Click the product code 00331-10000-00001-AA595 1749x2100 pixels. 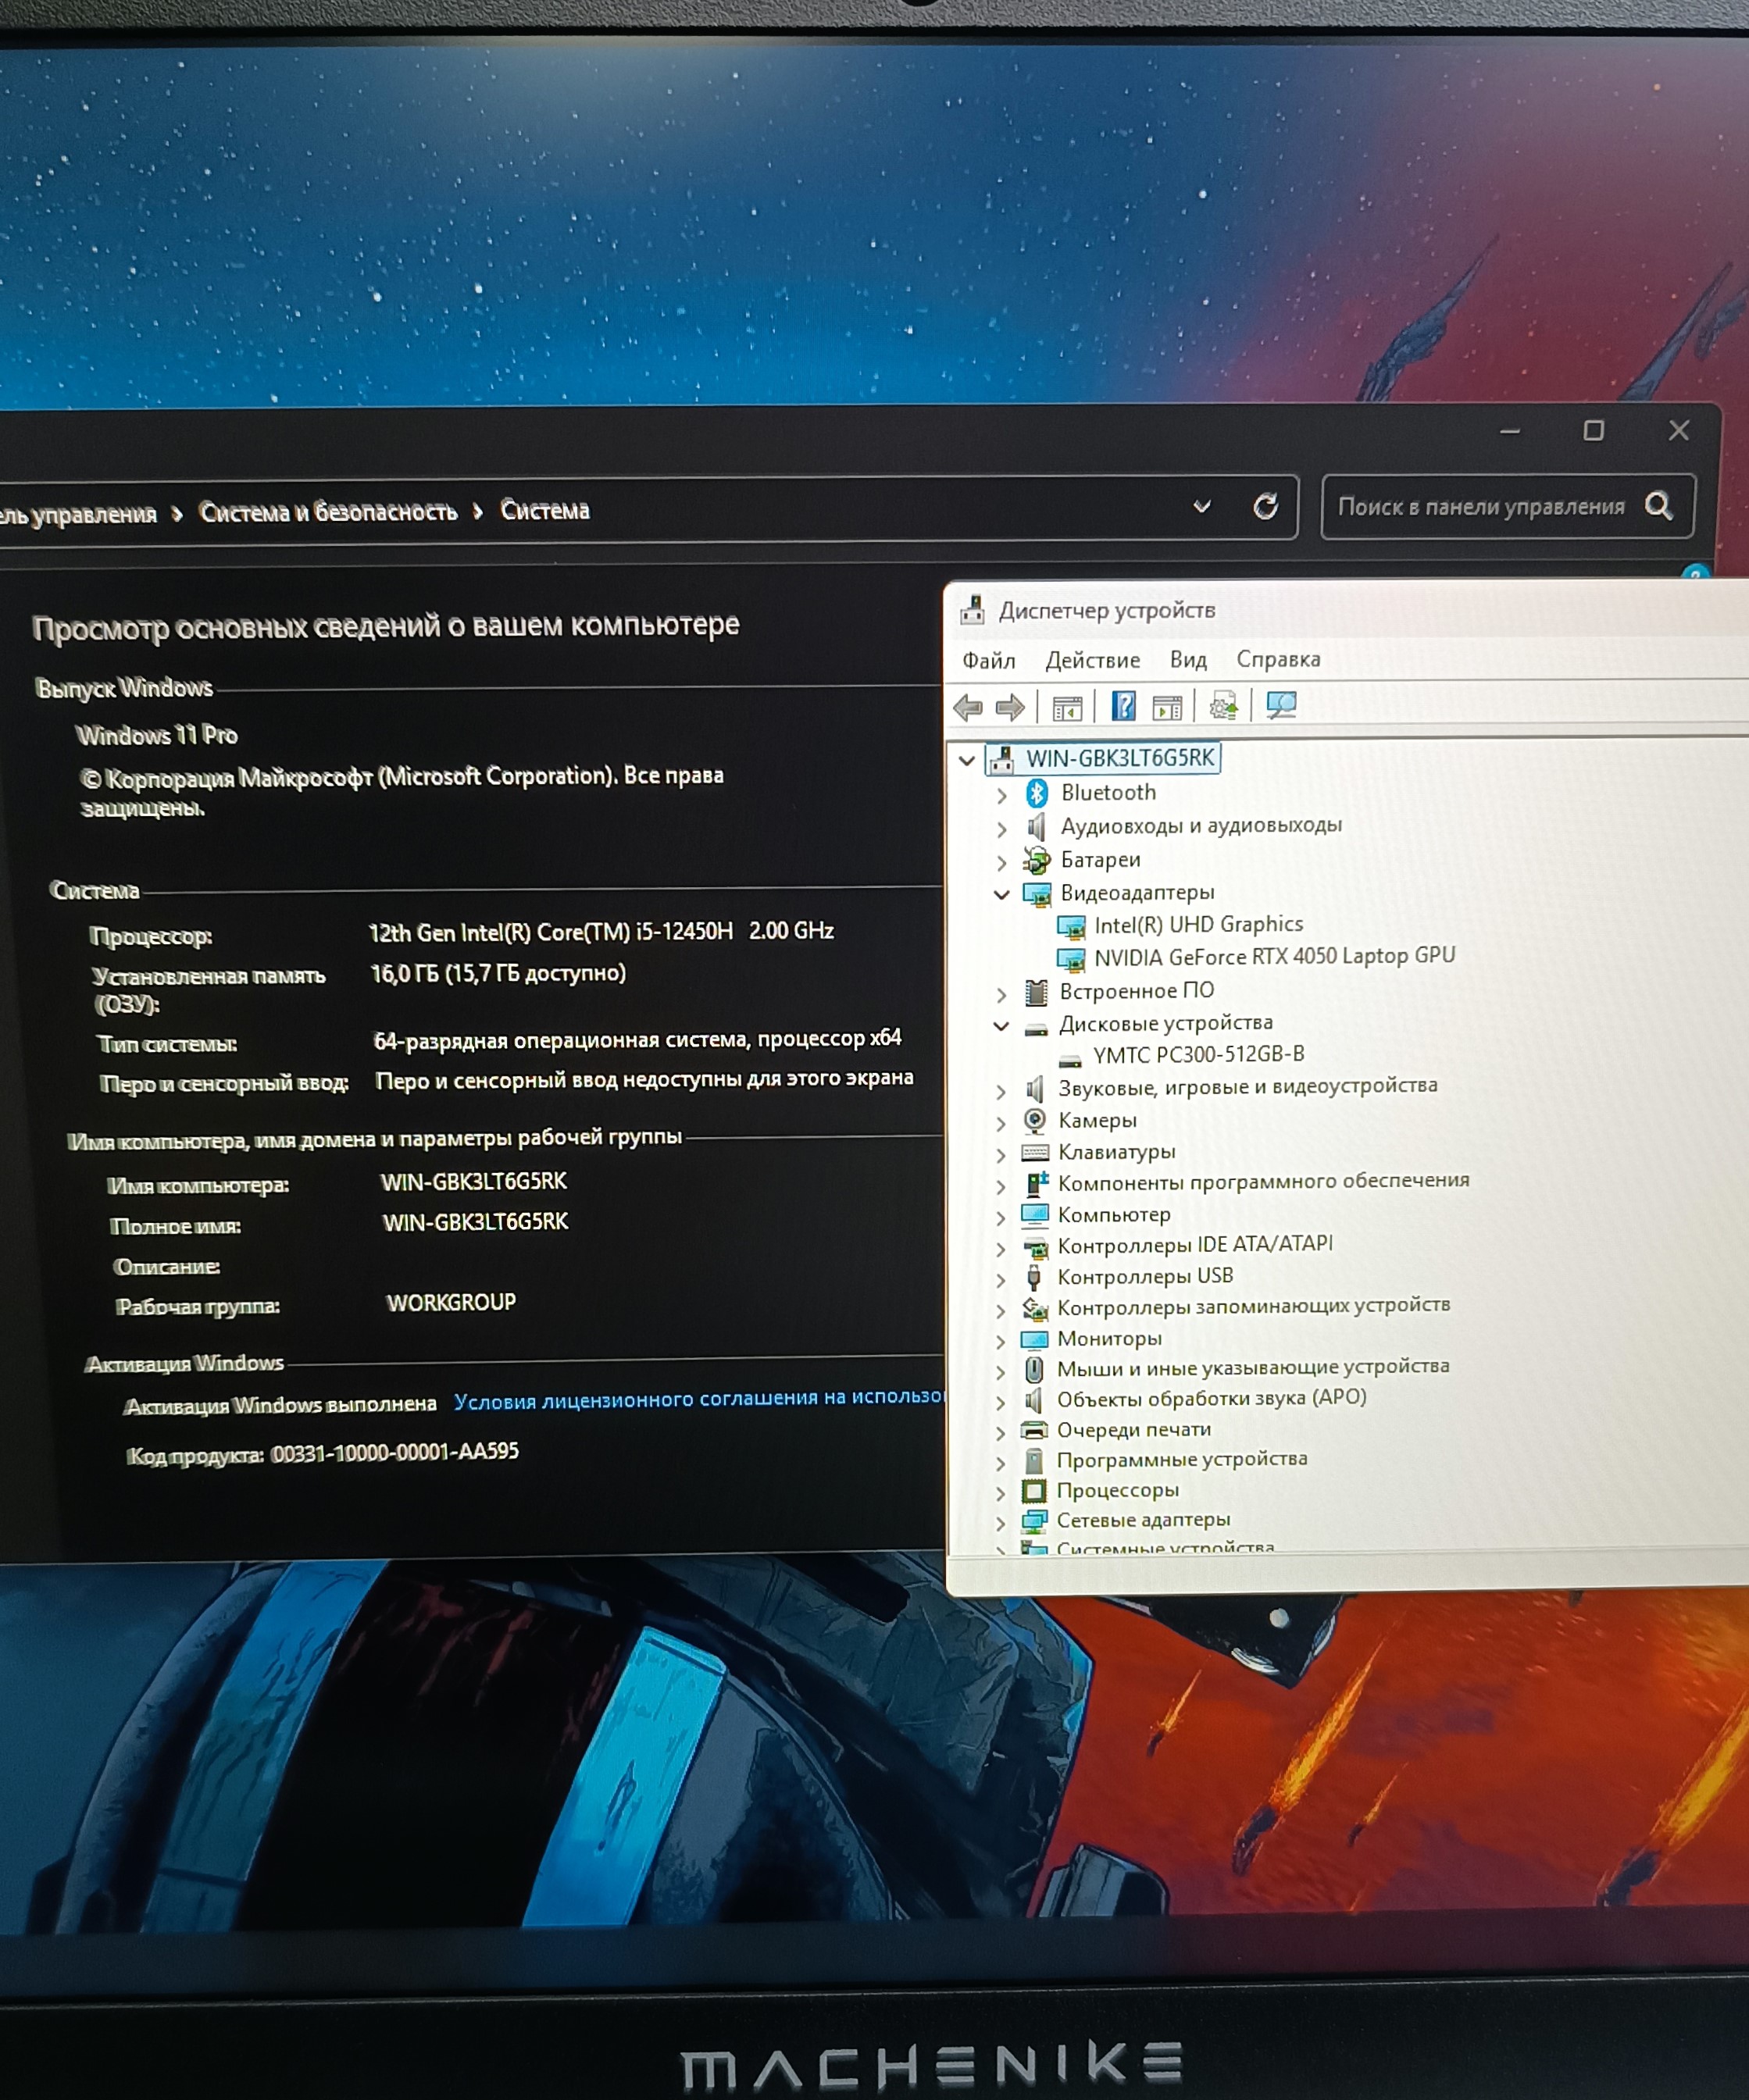pyautogui.click(x=395, y=1452)
